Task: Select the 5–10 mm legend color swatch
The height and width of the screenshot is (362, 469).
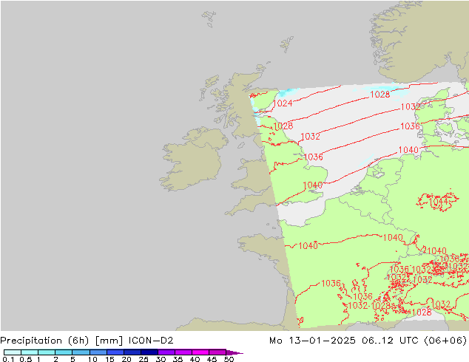Action: [x=81, y=352]
